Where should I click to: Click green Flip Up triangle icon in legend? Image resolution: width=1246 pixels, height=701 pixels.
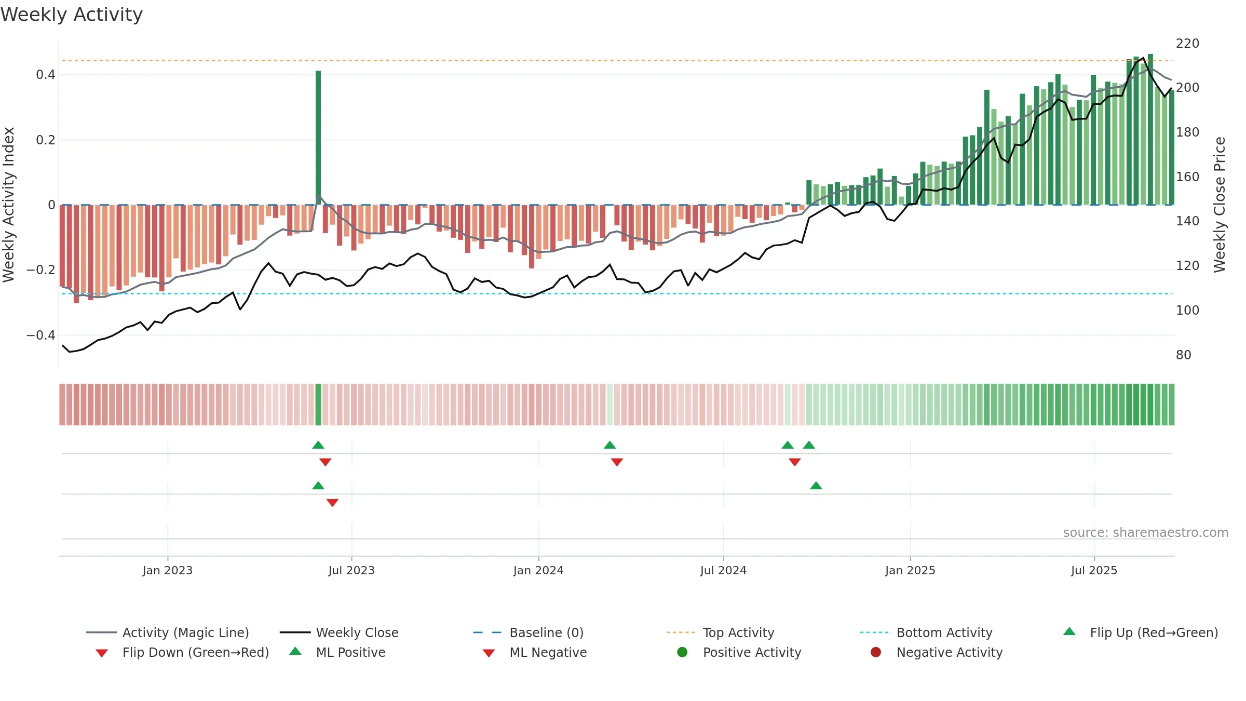[1069, 631]
